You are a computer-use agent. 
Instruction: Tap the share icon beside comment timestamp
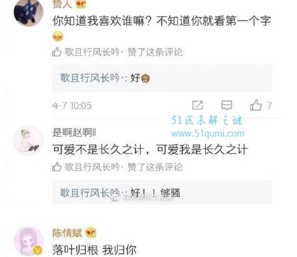(x=198, y=105)
